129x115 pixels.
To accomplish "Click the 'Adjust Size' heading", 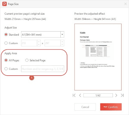I will (11, 28).
